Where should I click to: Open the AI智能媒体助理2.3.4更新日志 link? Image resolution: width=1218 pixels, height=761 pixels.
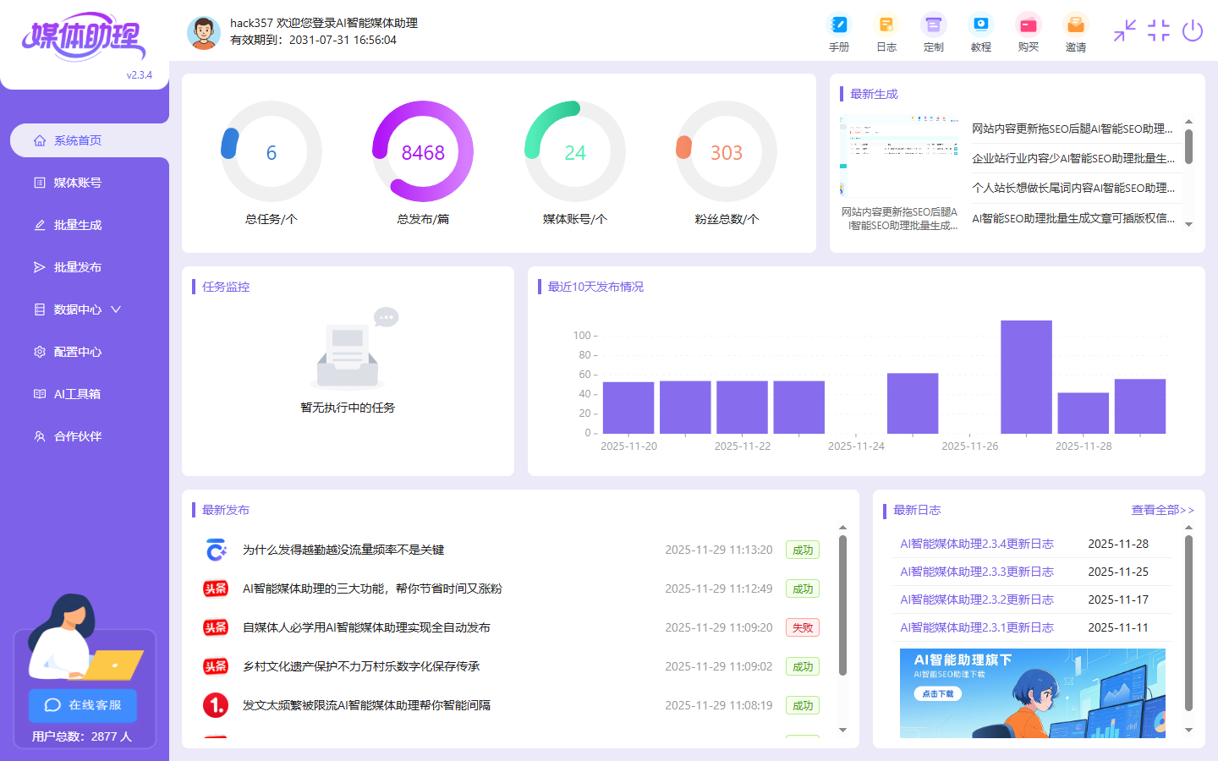coord(977,544)
